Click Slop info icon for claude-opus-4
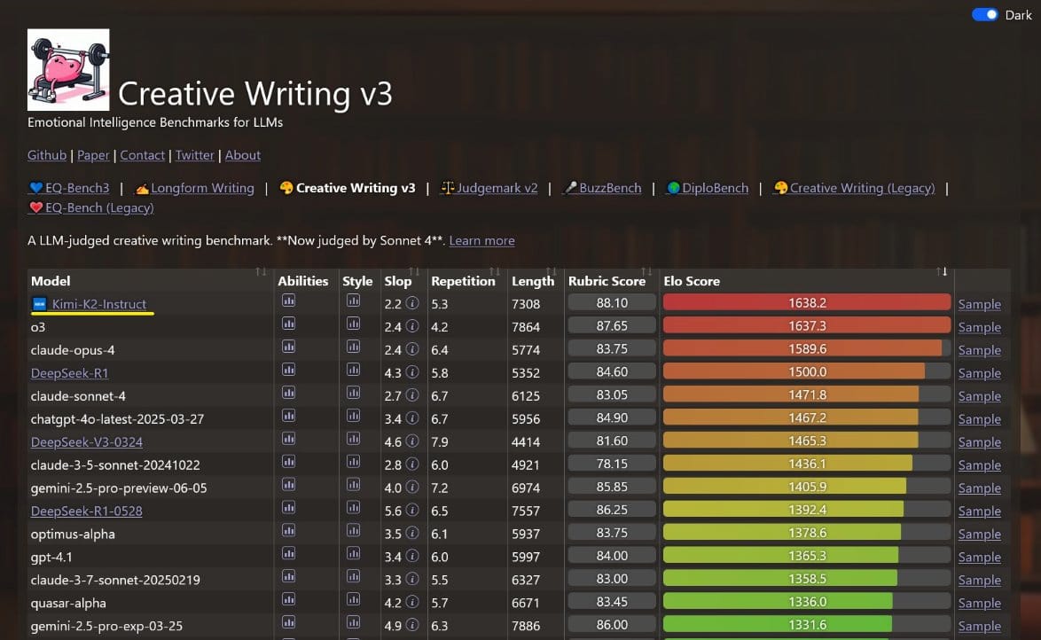Viewport: 1041px width, 640px height. coord(412,349)
